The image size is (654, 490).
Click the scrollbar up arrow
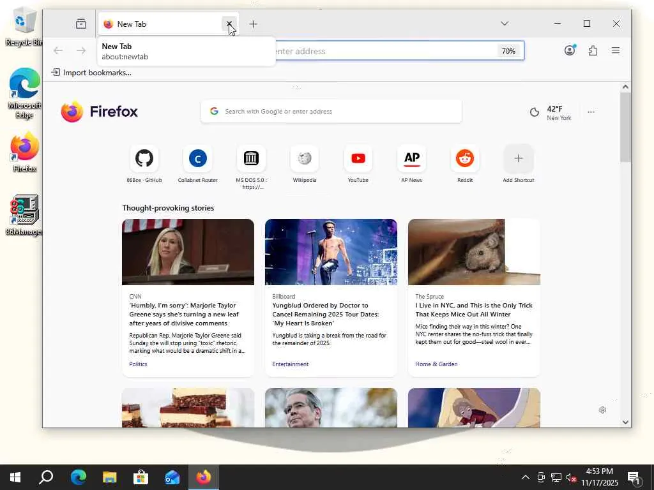[x=625, y=87]
